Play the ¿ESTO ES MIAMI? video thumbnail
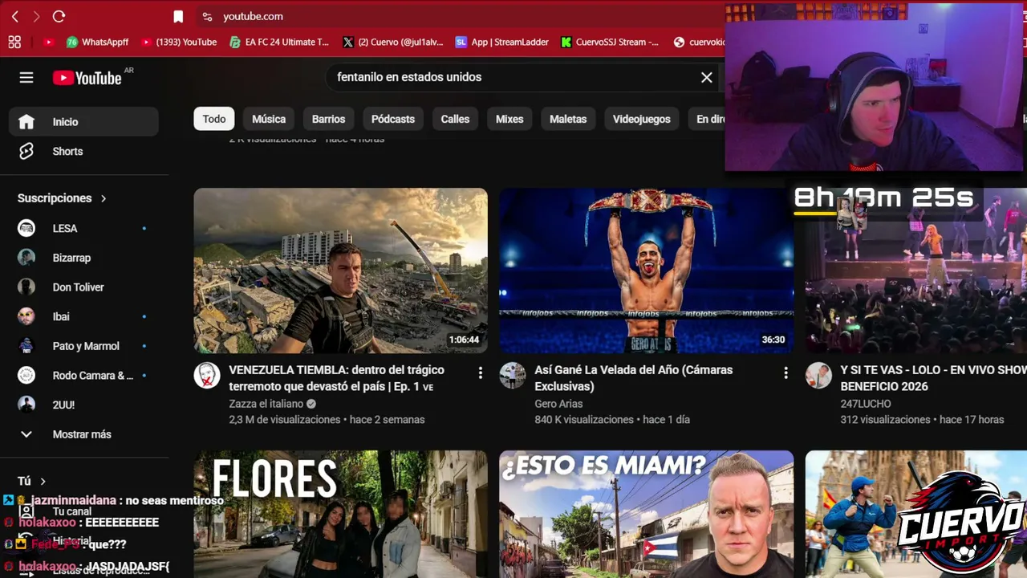1027x578 pixels. [x=647, y=514]
